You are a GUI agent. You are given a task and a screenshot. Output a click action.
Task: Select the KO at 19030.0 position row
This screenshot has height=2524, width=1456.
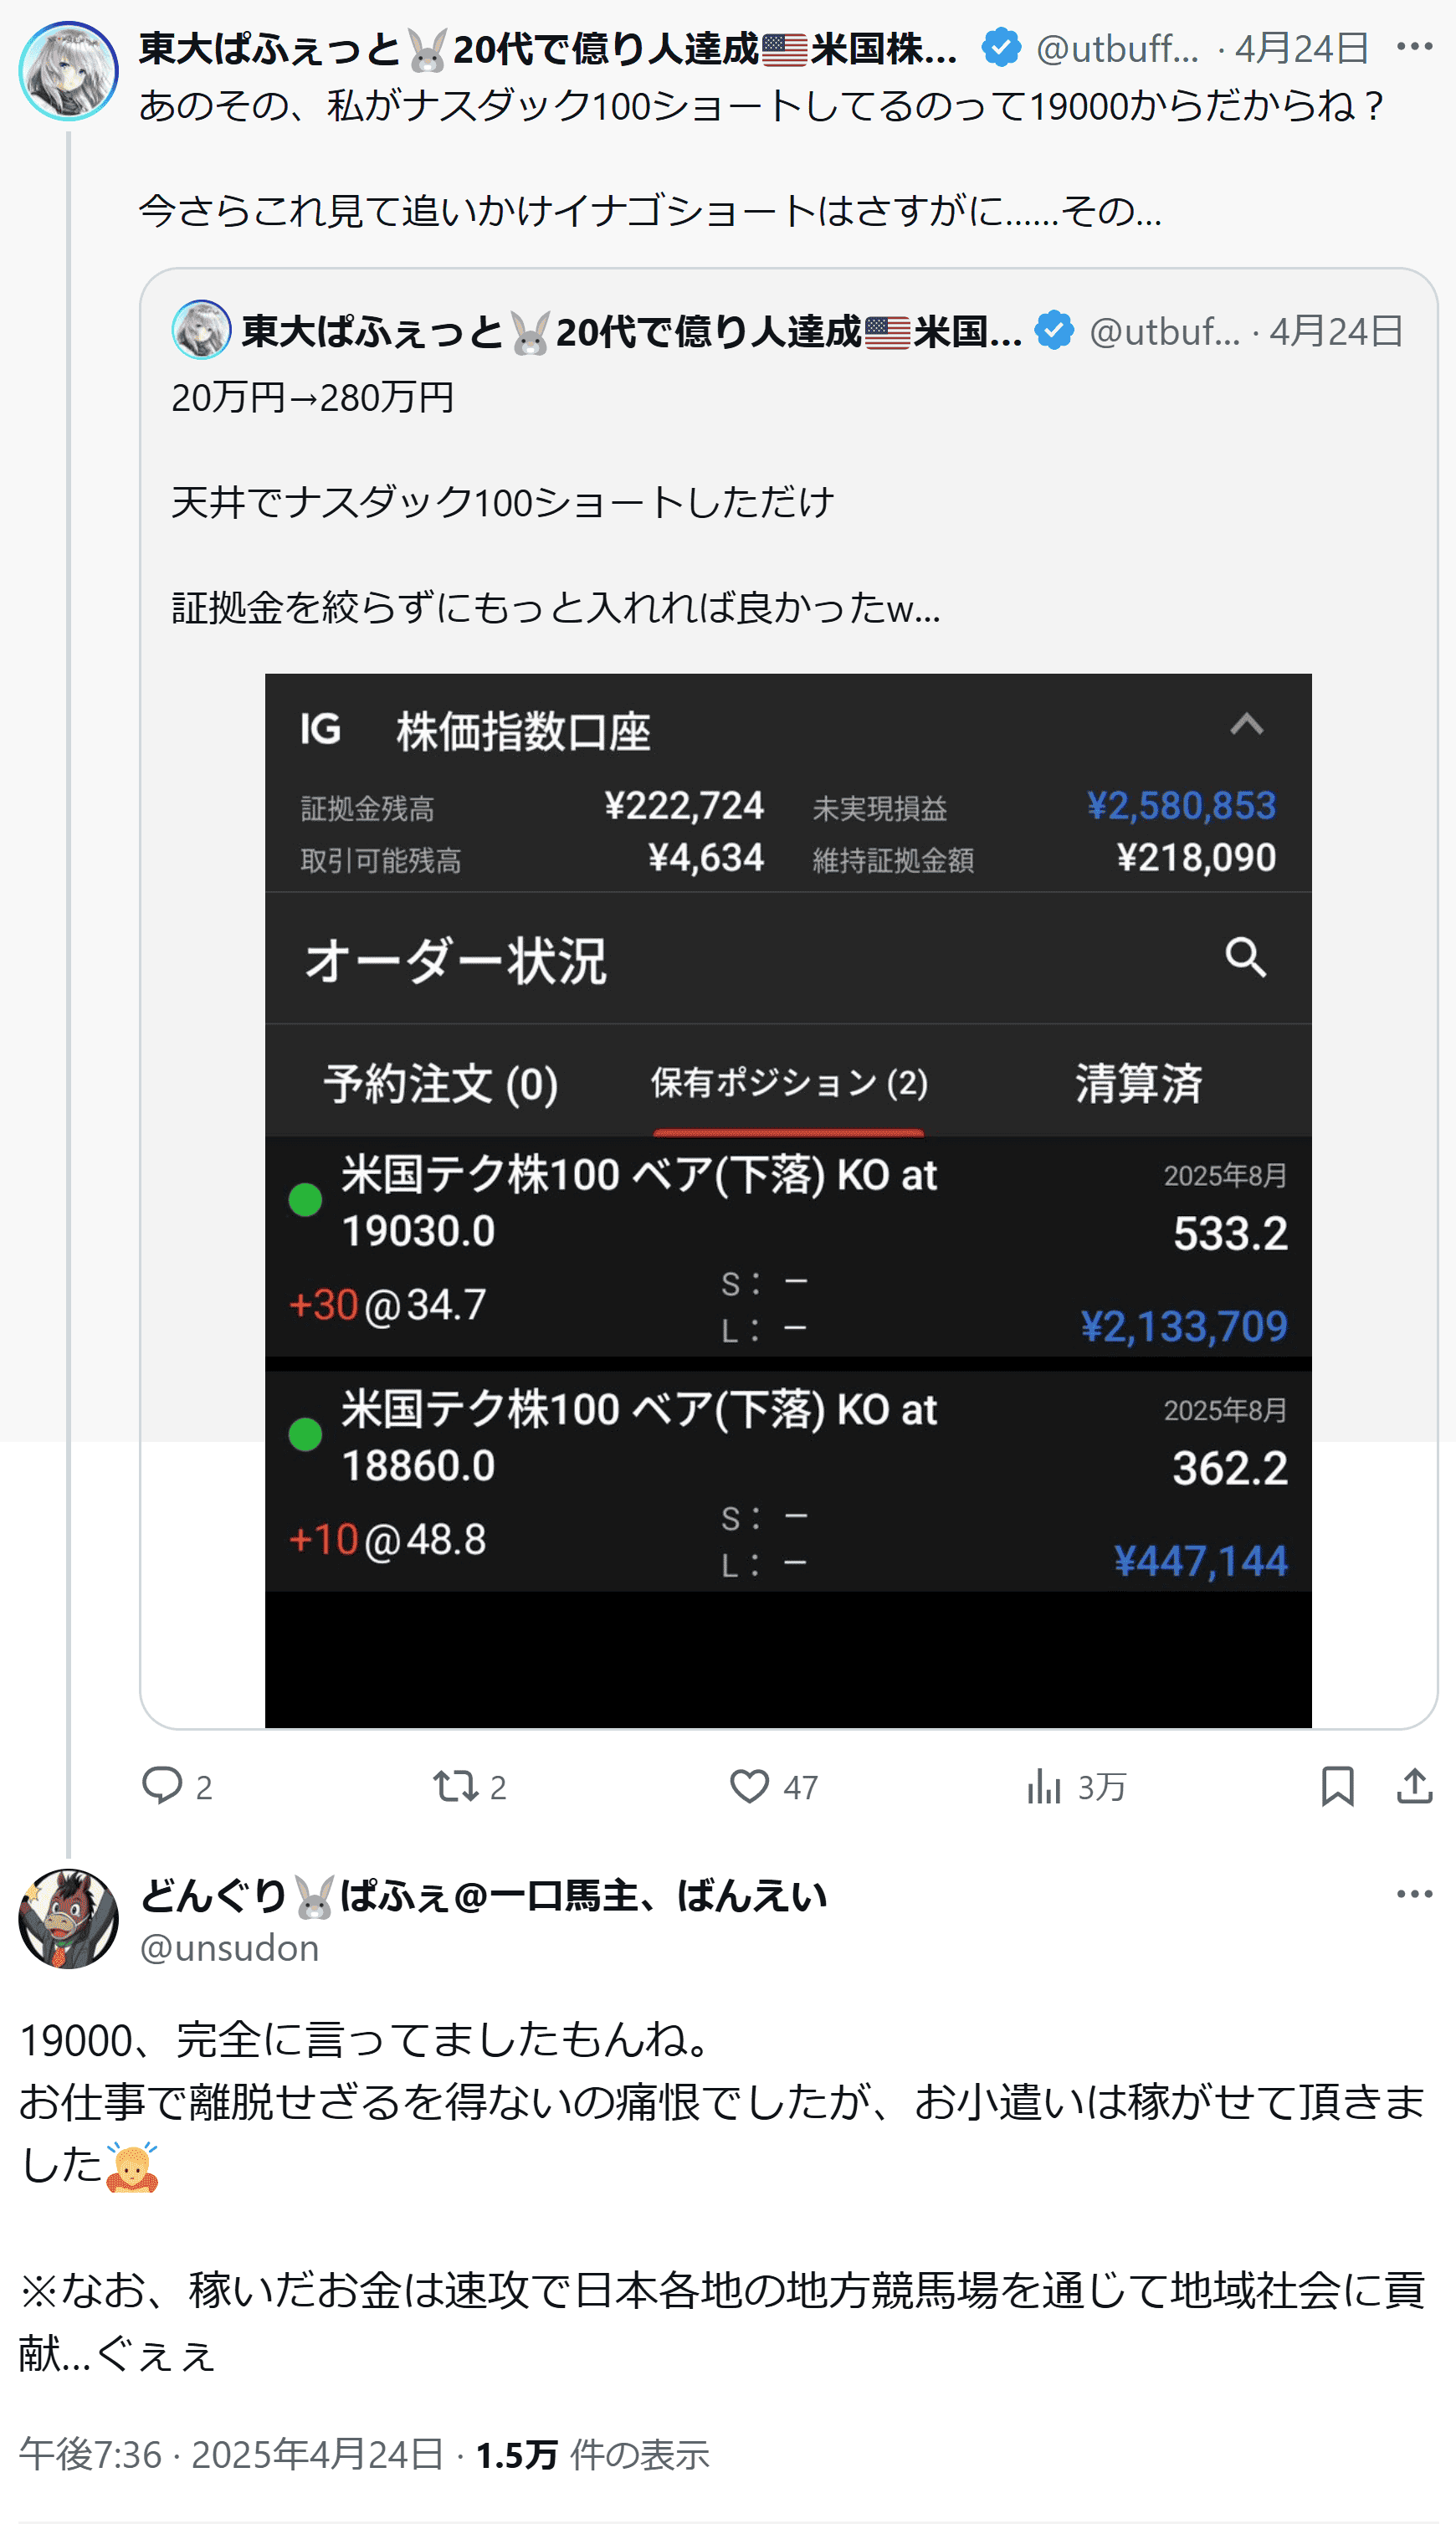[x=788, y=1246]
